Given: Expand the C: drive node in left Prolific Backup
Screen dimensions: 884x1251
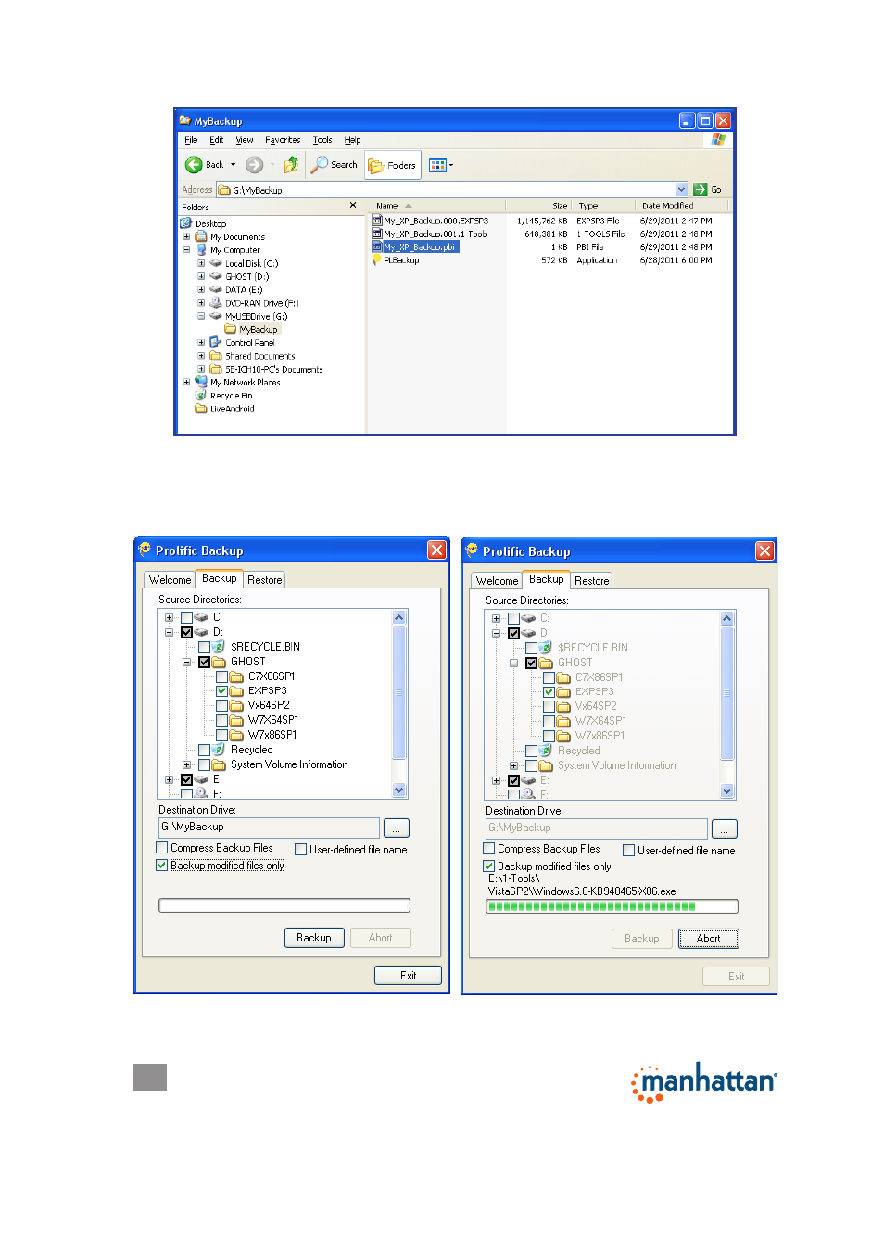Looking at the screenshot, I should click(x=169, y=617).
